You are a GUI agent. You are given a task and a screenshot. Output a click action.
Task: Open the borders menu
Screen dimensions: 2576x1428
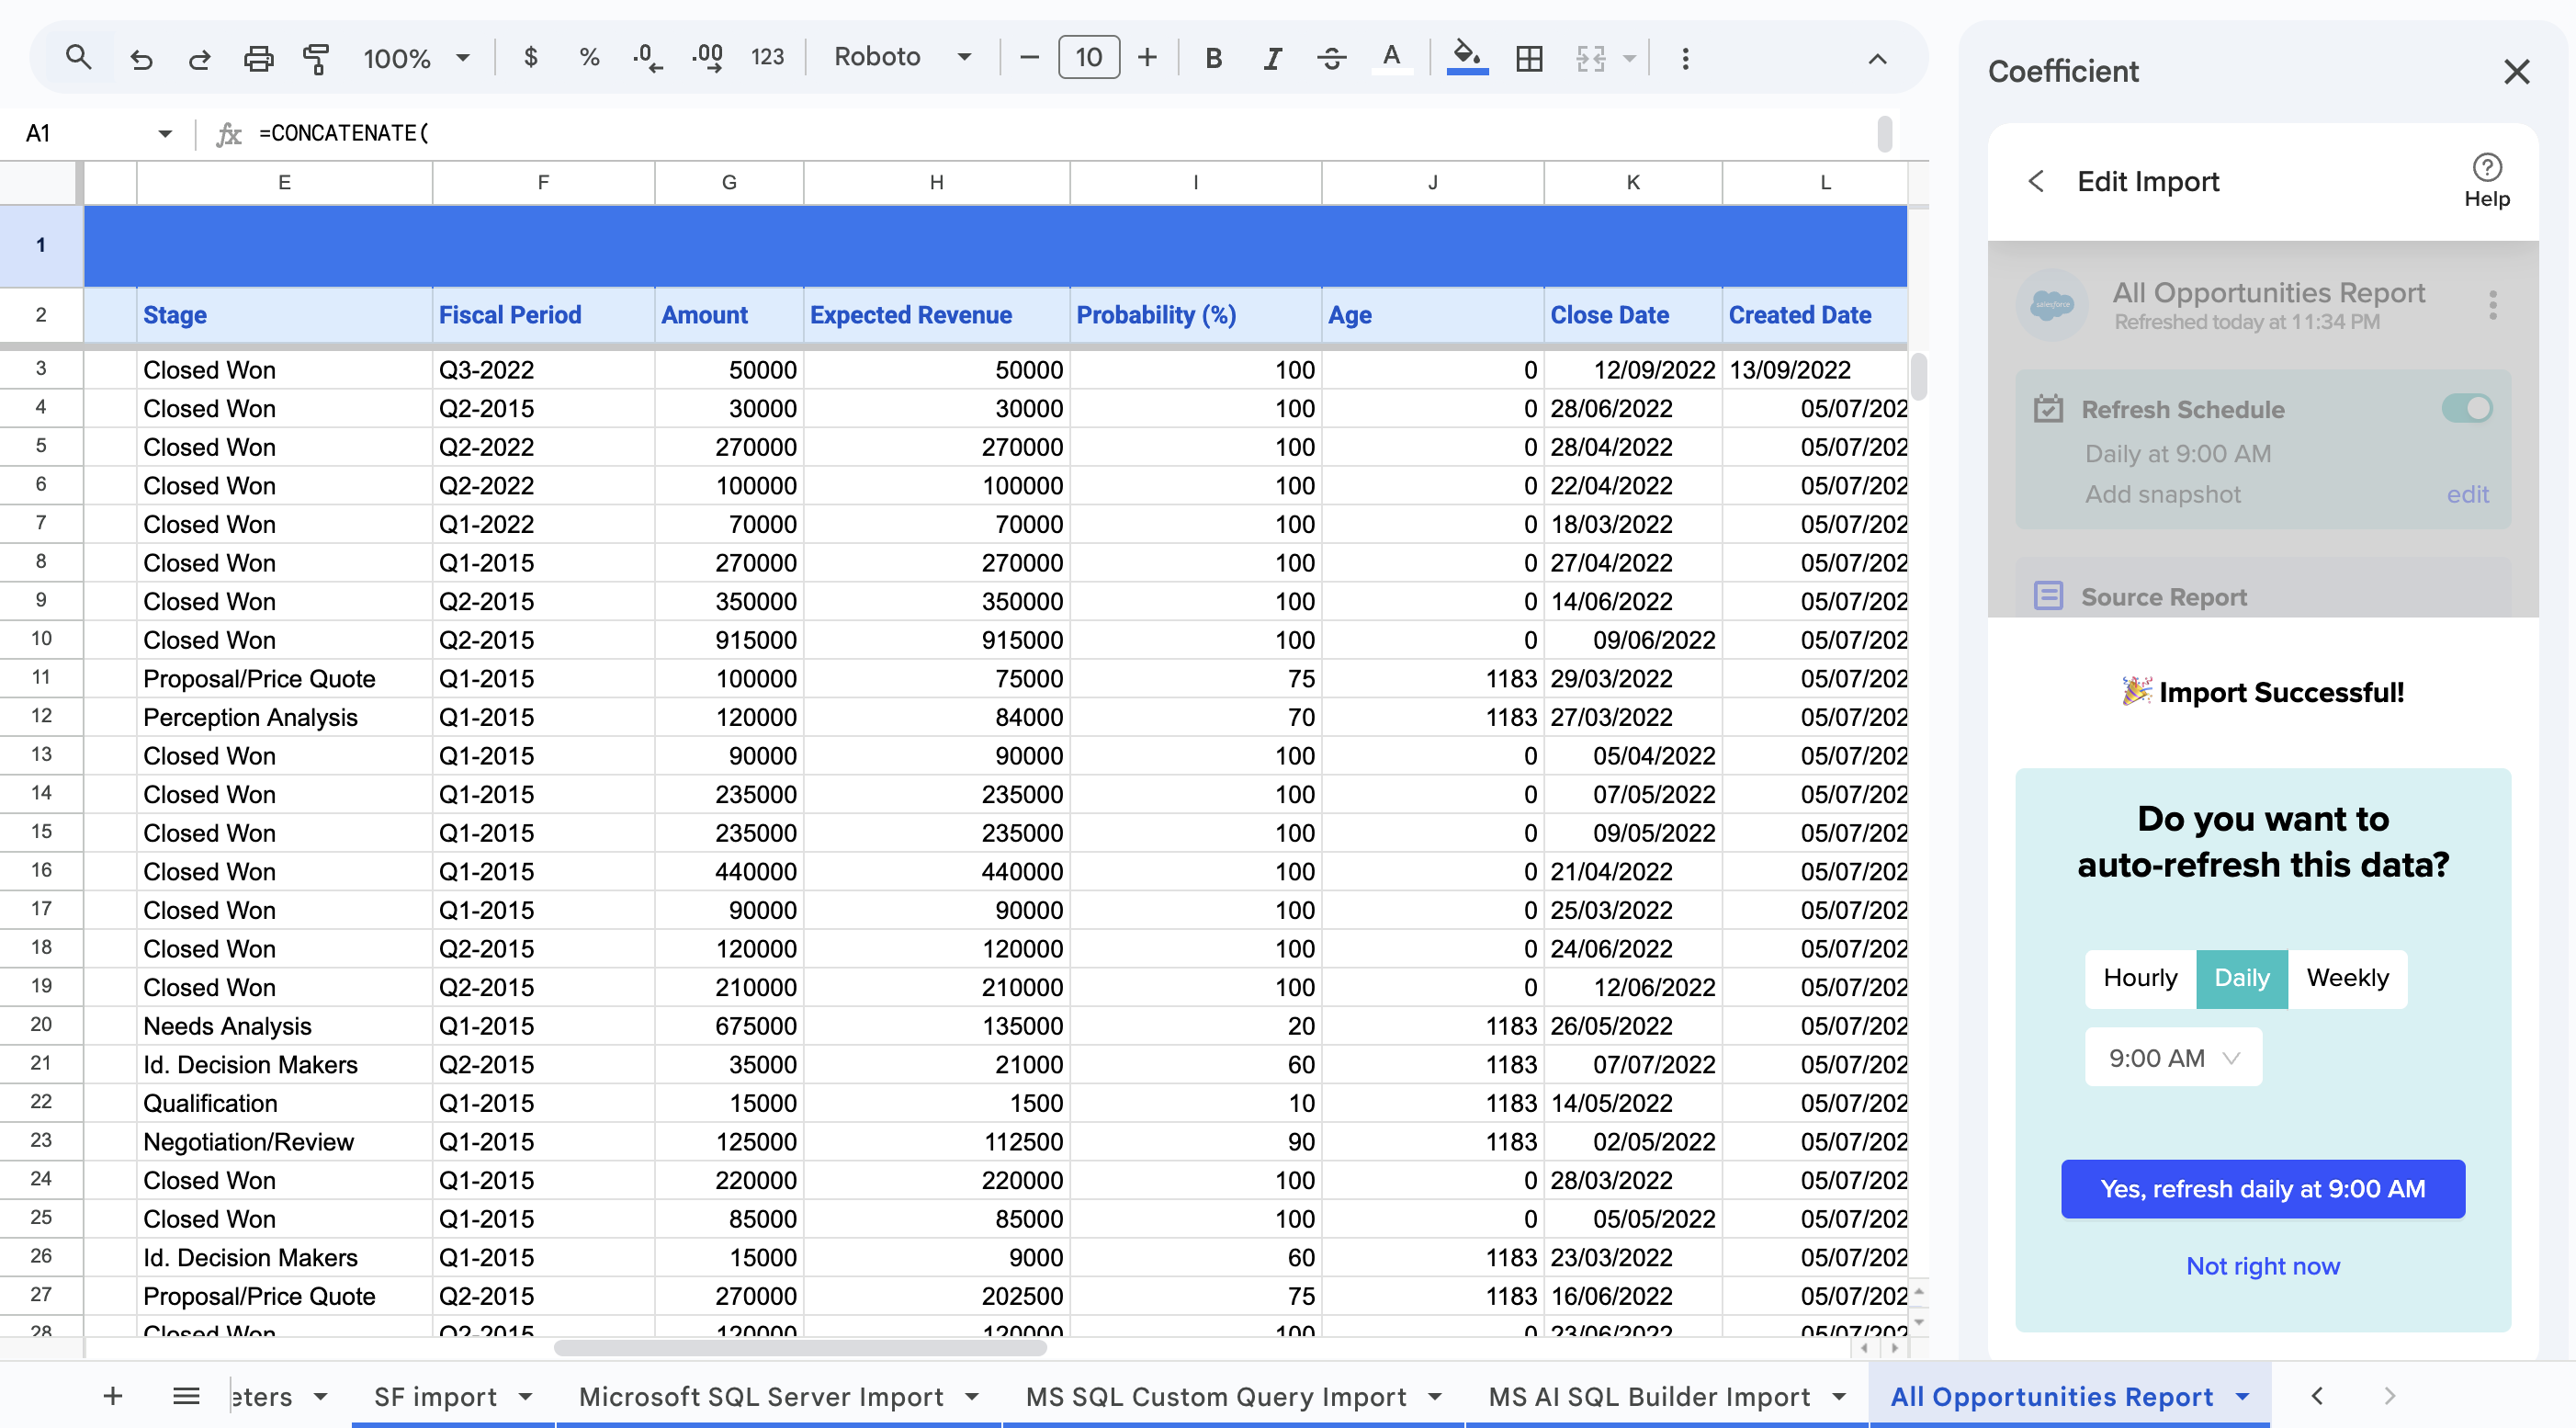pos(1529,57)
